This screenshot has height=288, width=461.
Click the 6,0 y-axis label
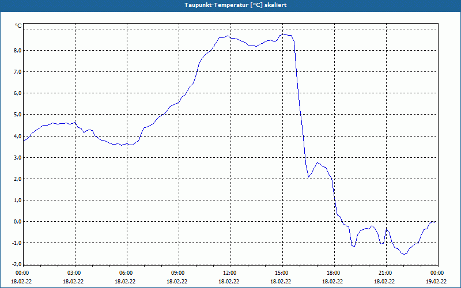click(x=17, y=93)
